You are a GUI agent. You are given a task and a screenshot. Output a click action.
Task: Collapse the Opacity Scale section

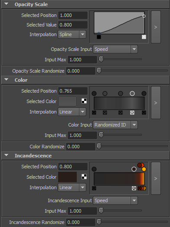point(7,4)
